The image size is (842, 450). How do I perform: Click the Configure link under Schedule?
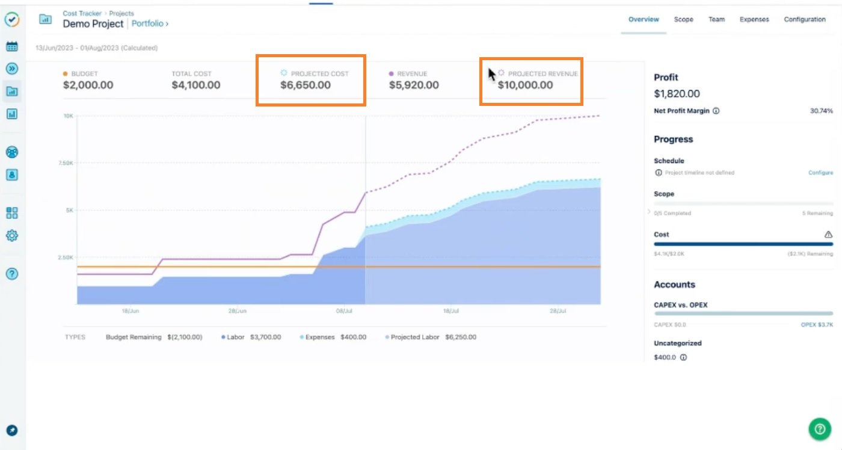click(820, 173)
